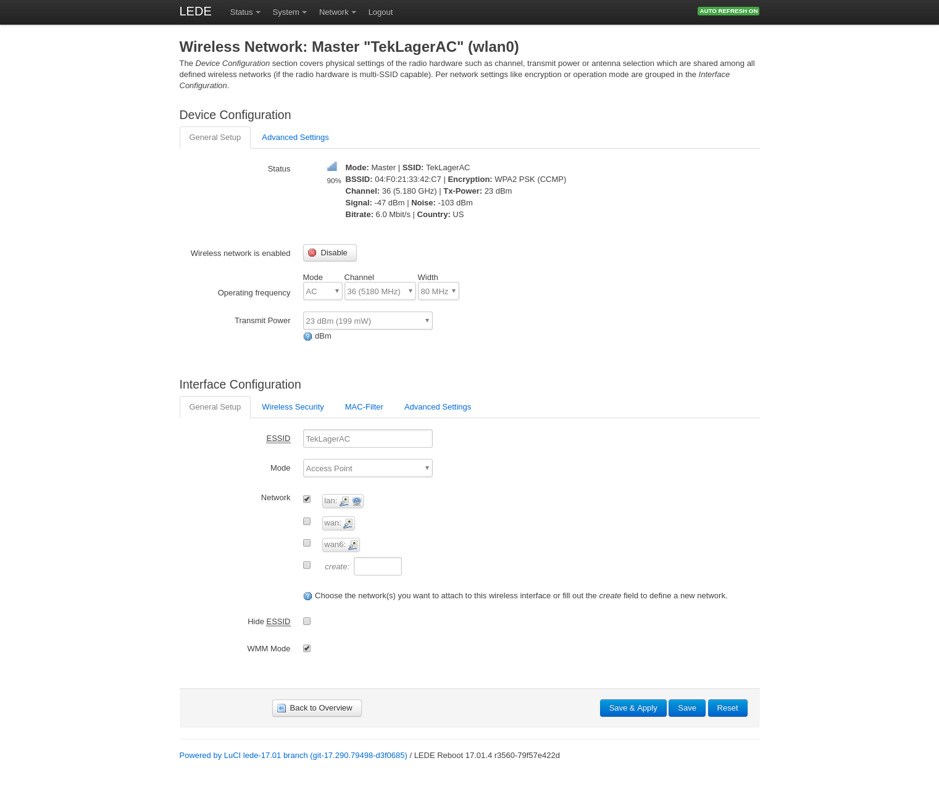This screenshot has width=939, height=808.
Task: Open the Transmit Power dropdown
Action: click(367, 321)
